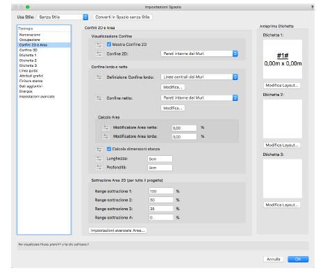Select Confine 3D in the list
Screen dimensions: 325x277
pos(44,50)
